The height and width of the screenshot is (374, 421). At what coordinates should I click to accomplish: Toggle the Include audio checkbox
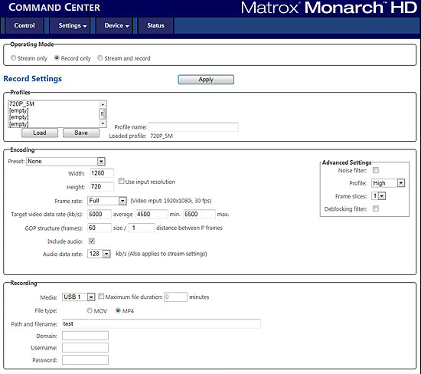pos(92,241)
